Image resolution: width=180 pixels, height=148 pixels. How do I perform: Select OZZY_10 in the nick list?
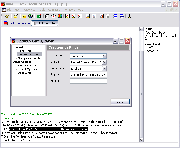pyautogui.click(x=152, y=44)
